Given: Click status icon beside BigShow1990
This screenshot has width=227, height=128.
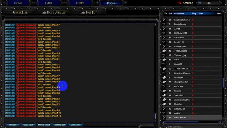Looking at the screenshot, I should pos(164,33).
